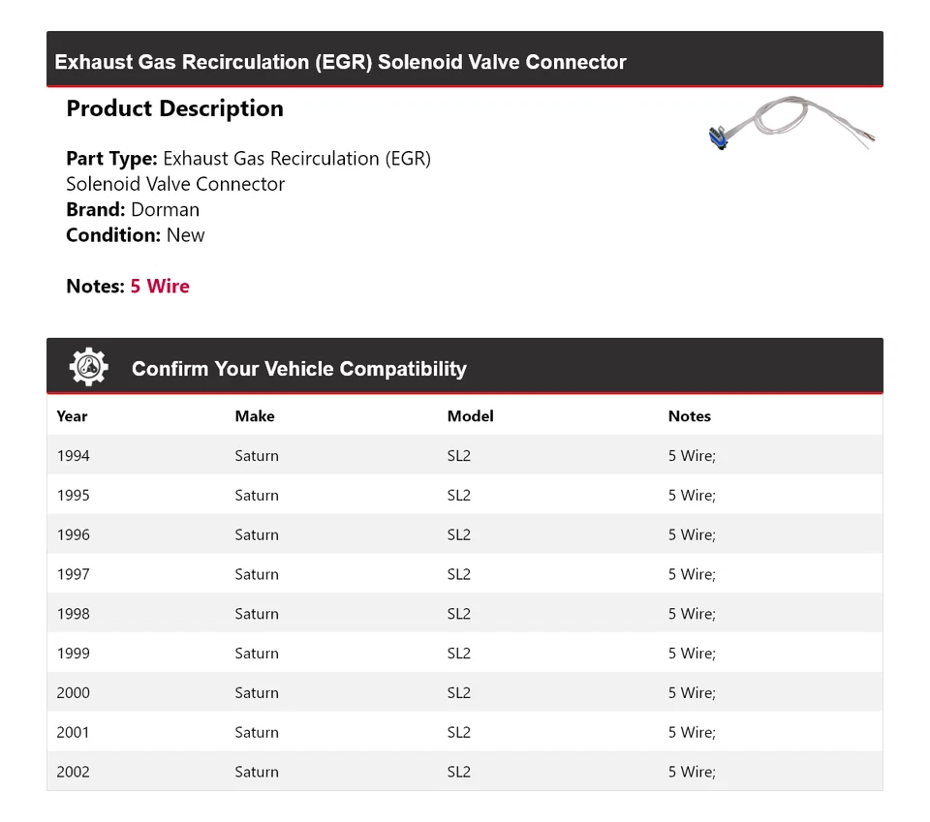930x822 pixels.
Task: Select the 1998 year cell
Action: pos(74,615)
